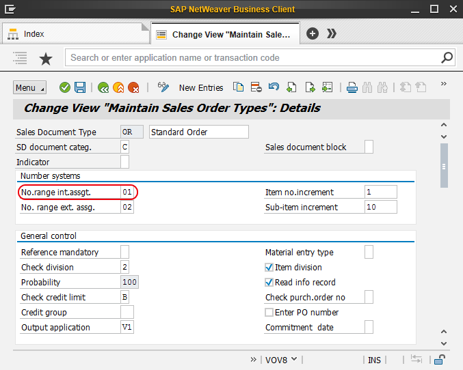
Task: Show more tabs with double chevron
Action: pos(332,33)
